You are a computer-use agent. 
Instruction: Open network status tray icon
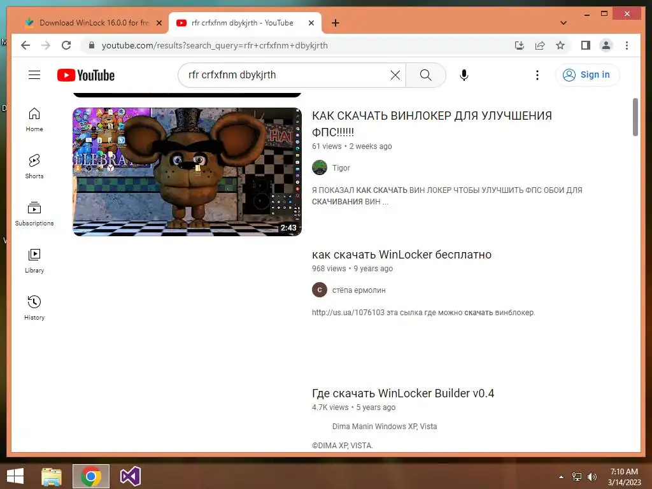[576, 477]
